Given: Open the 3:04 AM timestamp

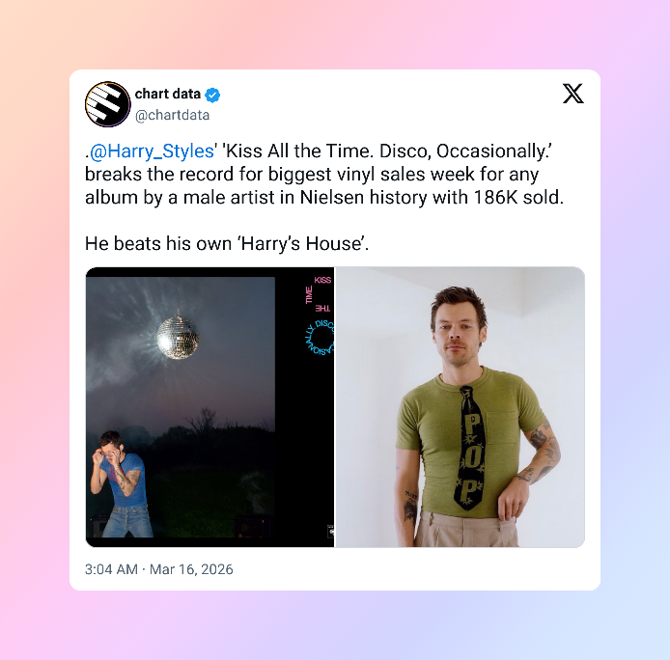Looking at the screenshot, I should (x=111, y=569).
